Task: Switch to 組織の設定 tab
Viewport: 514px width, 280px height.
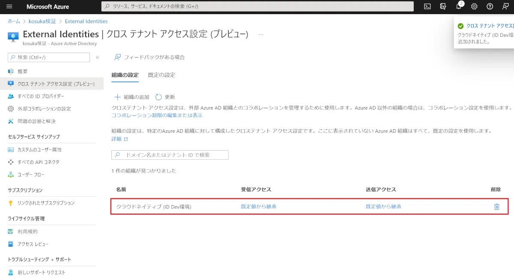Action: (x=125, y=75)
